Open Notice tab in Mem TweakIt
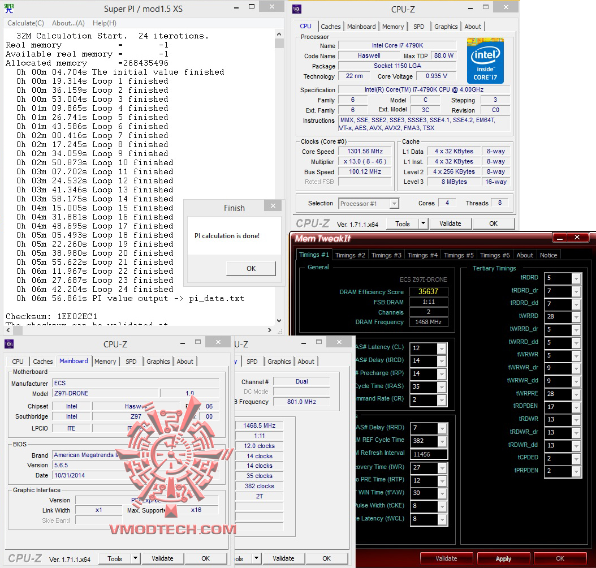596x568 pixels. coord(549,255)
